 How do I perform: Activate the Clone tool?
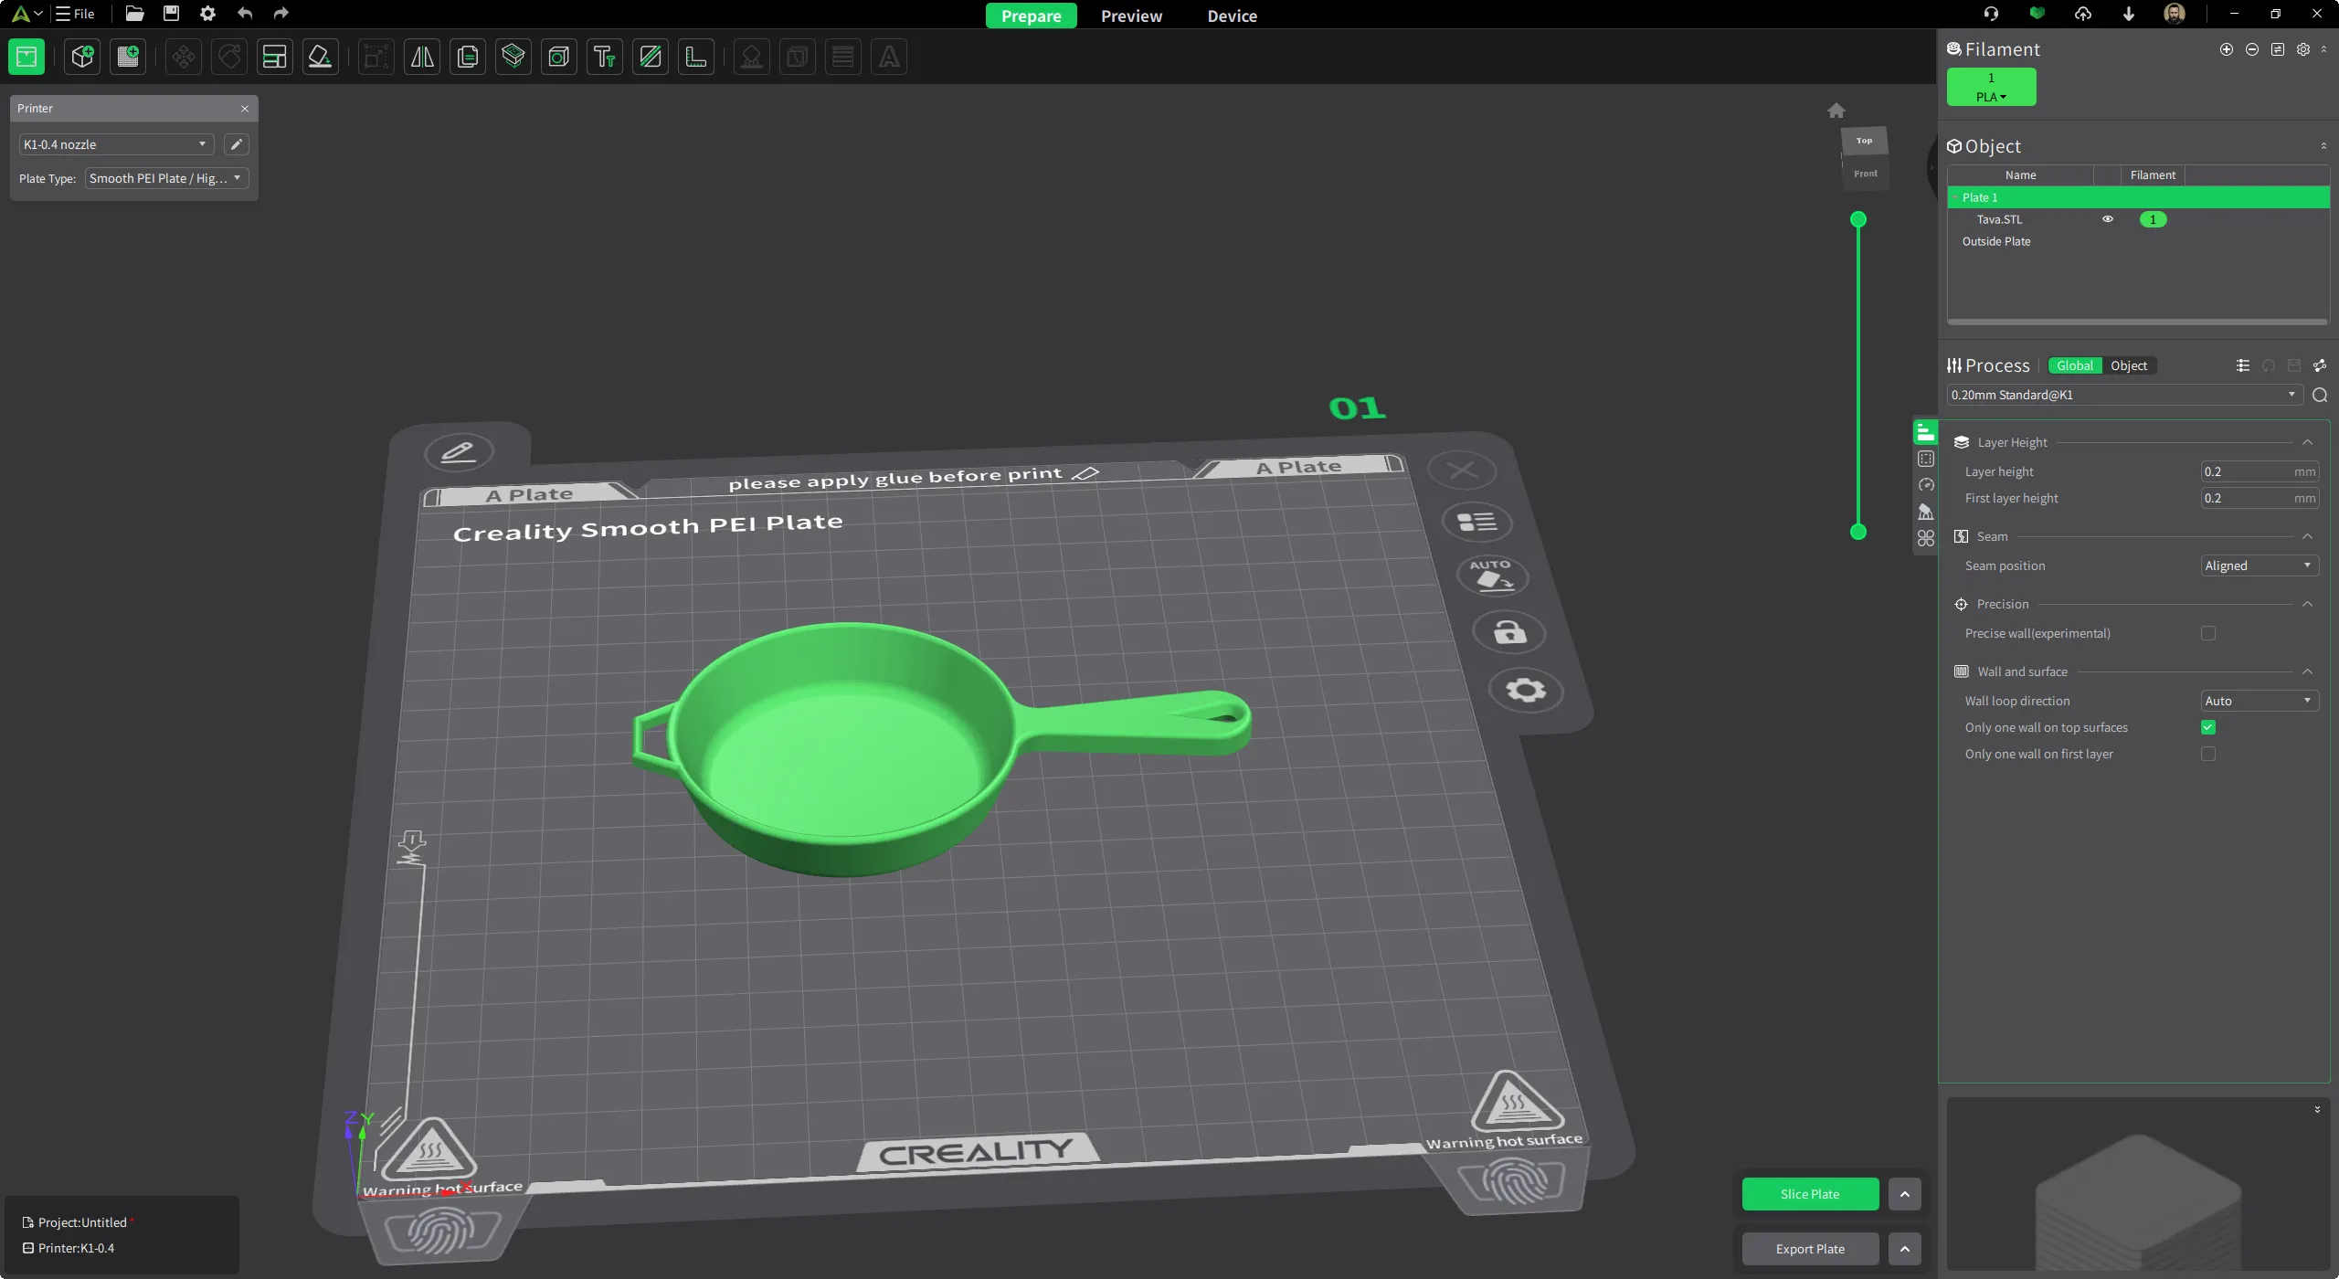tap(467, 57)
